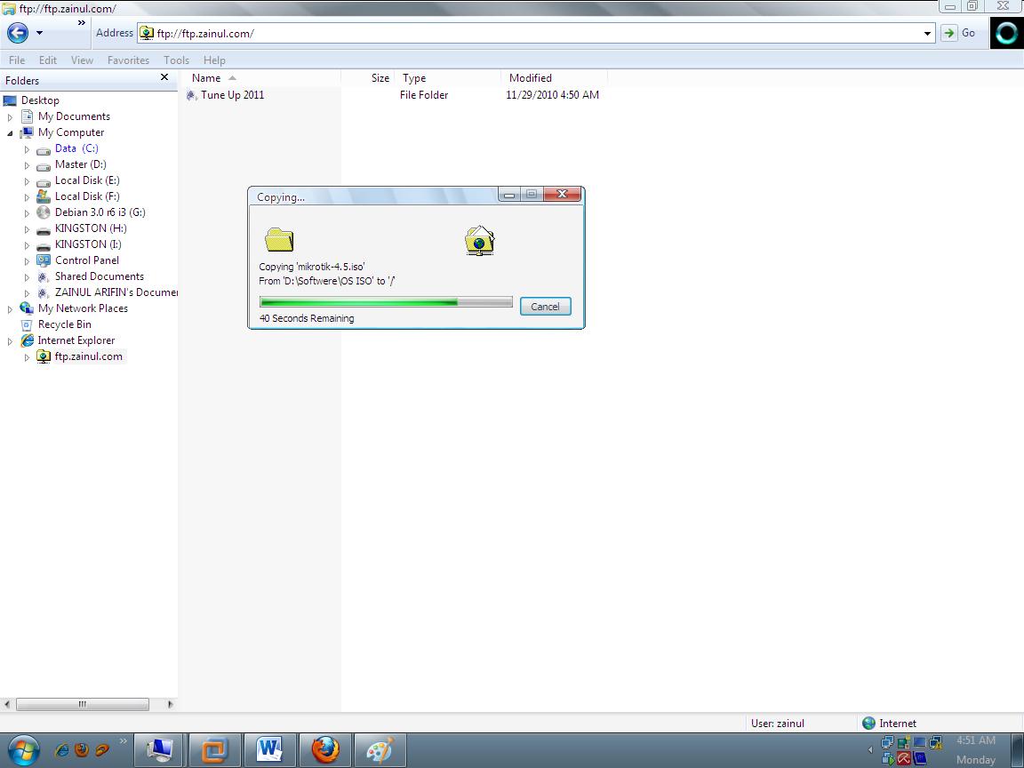1024x768 pixels.
Task: Select the Master (D:) drive icon
Action: pos(44,166)
